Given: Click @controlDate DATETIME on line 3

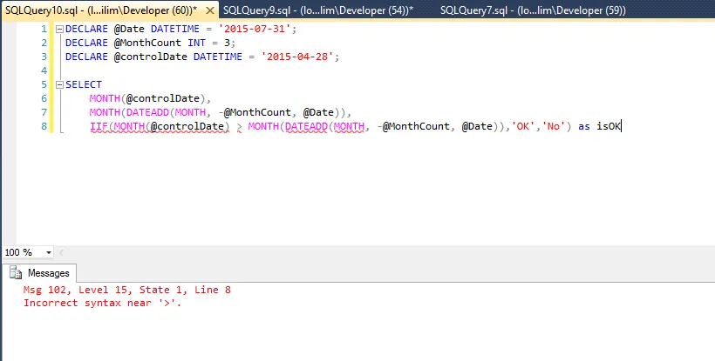Looking at the screenshot, I should coord(178,57).
